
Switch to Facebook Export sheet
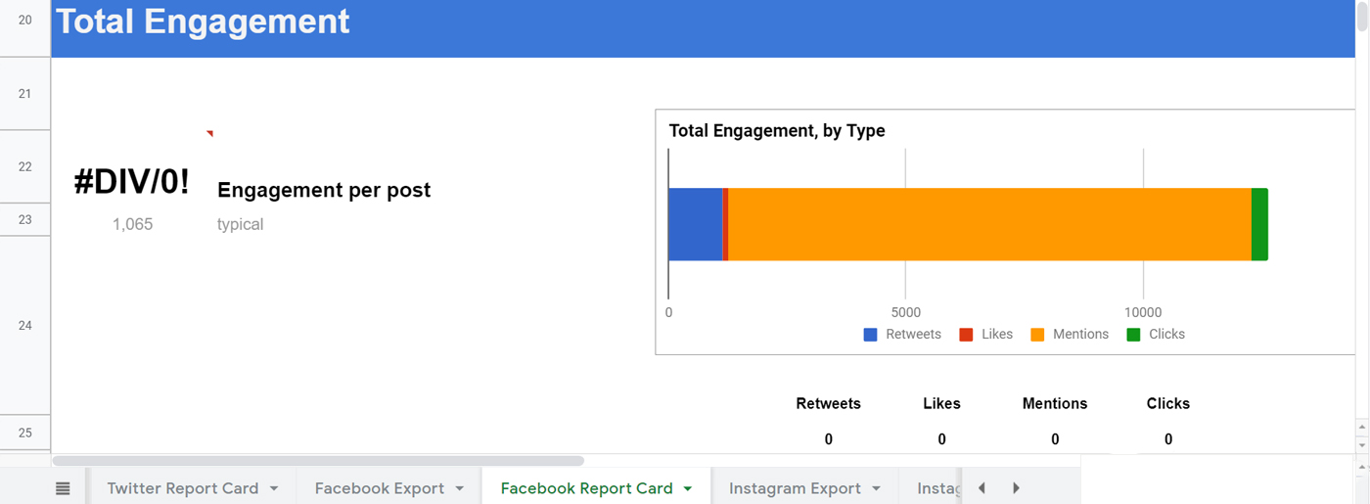pyautogui.click(x=379, y=488)
